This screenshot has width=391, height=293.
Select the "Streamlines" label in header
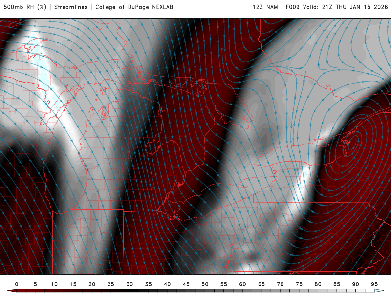pyautogui.click(x=71, y=7)
